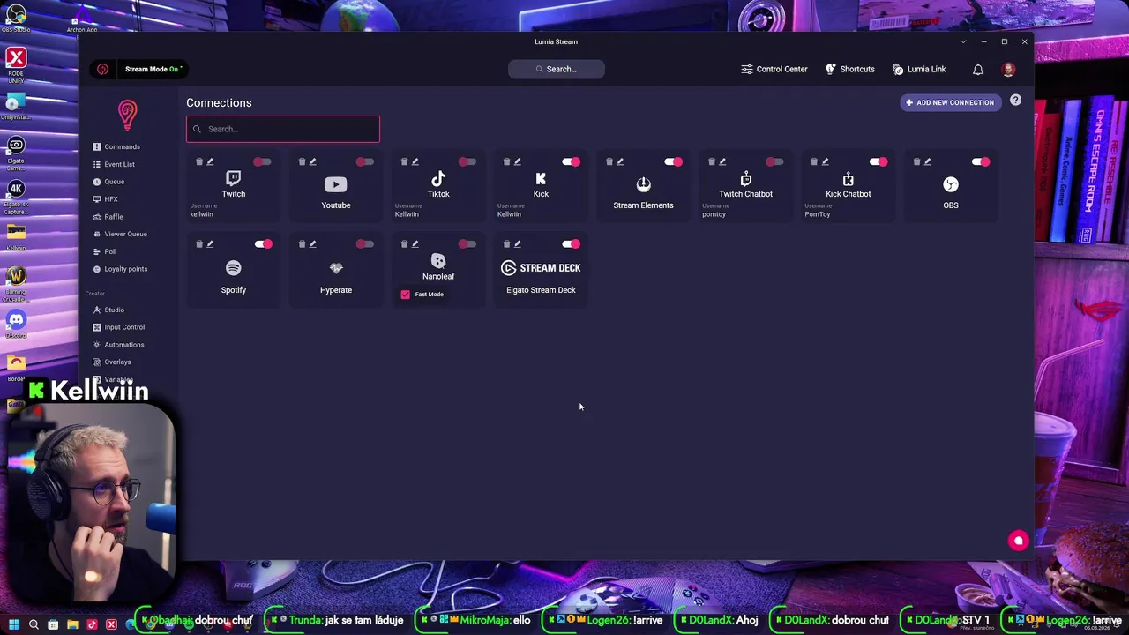The width and height of the screenshot is (1129, 635).
Task: Open Lumia Link
Action: [x=919, y=69]
